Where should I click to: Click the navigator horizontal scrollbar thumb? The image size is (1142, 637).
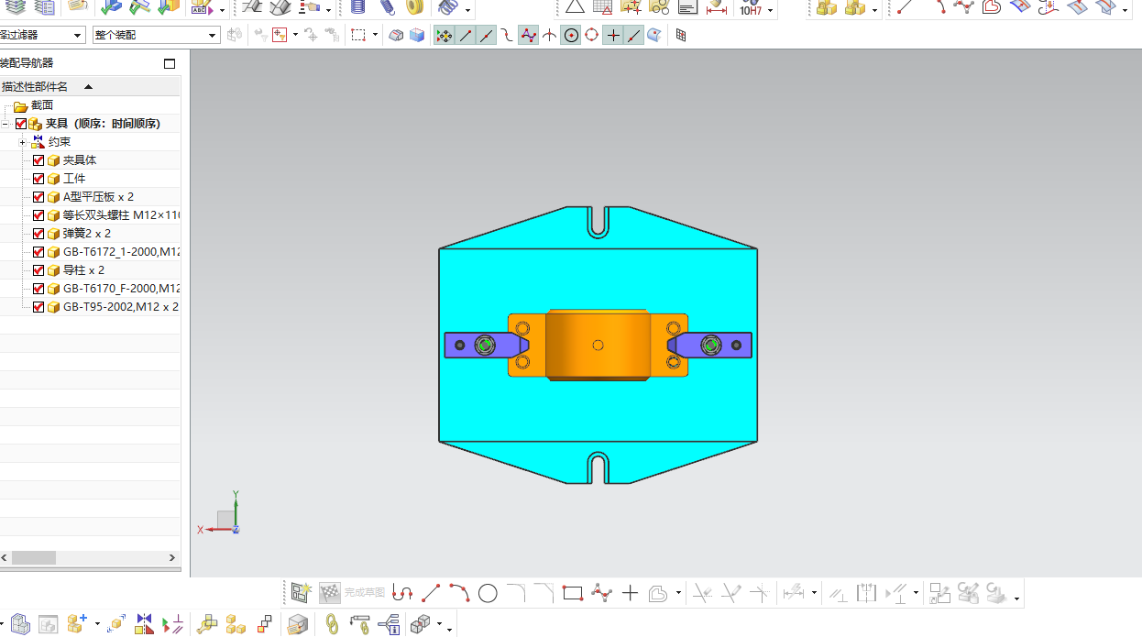pos(34,557)
